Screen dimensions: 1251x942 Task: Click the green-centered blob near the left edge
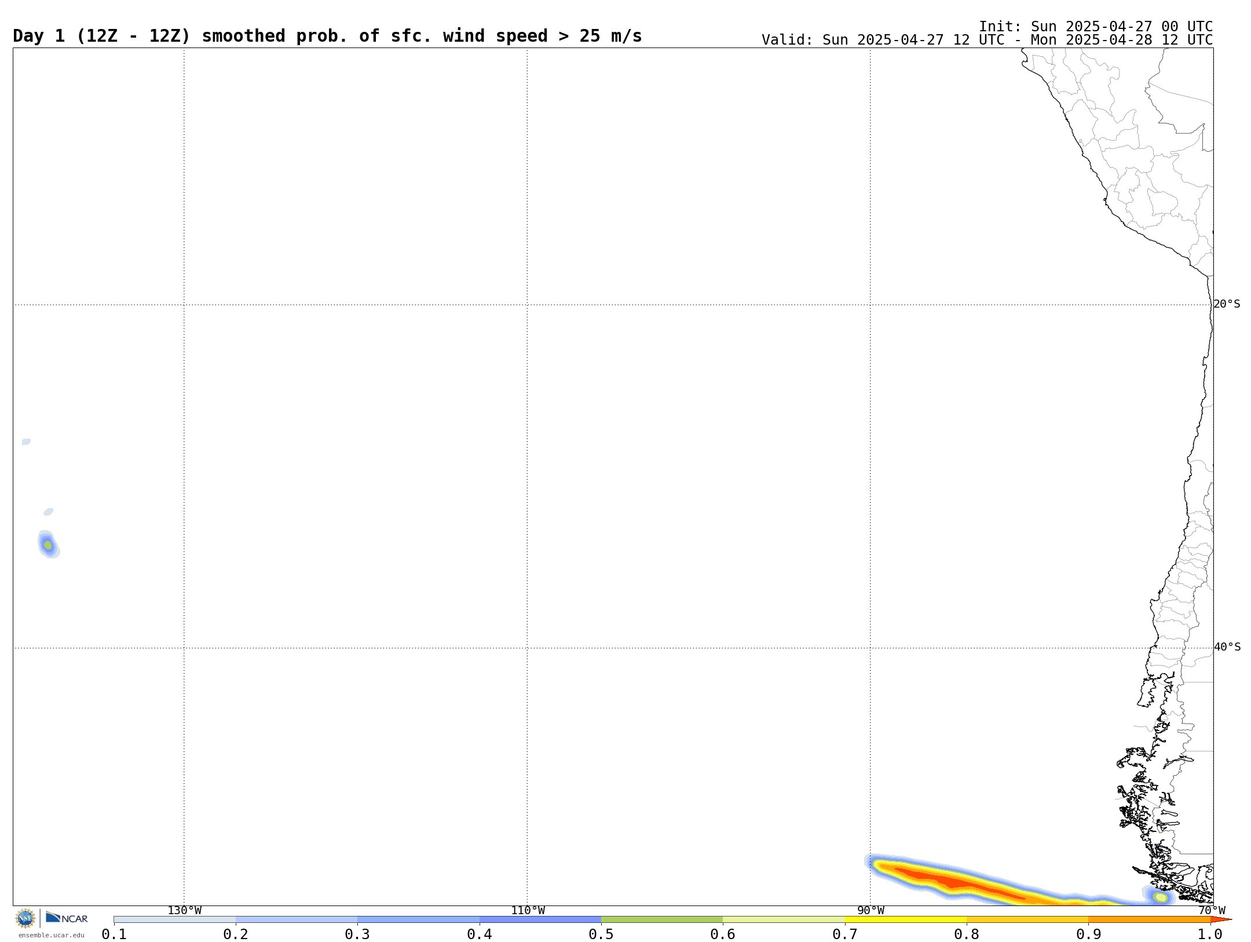(x=49, y=545)
